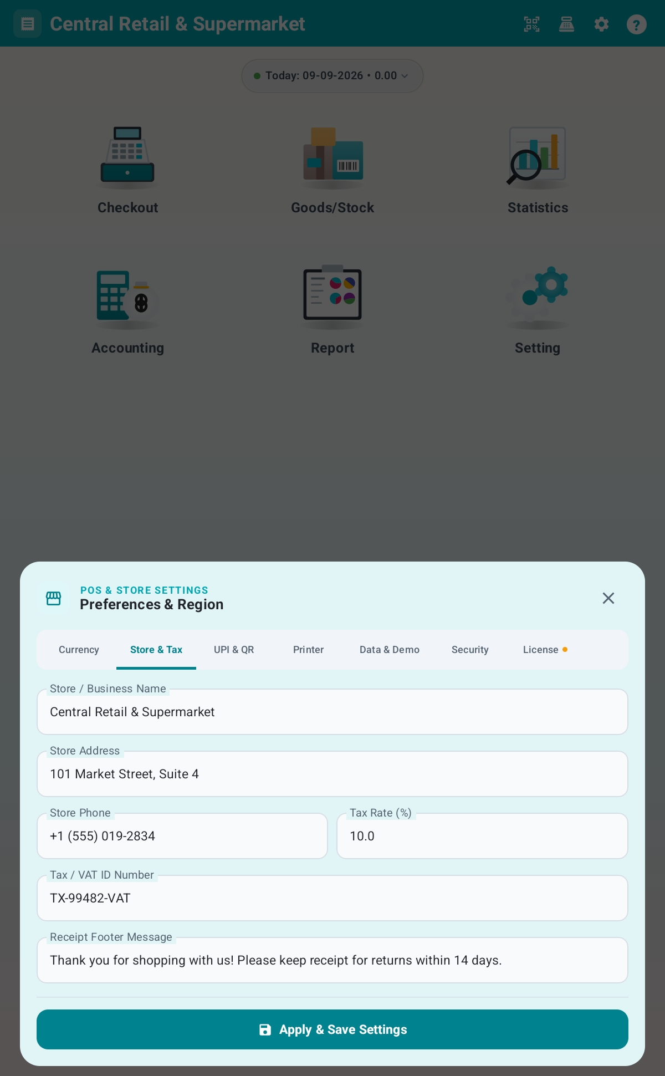Switch to the Security tab
Screen dimensions: 665x1076
click(470, 650)
